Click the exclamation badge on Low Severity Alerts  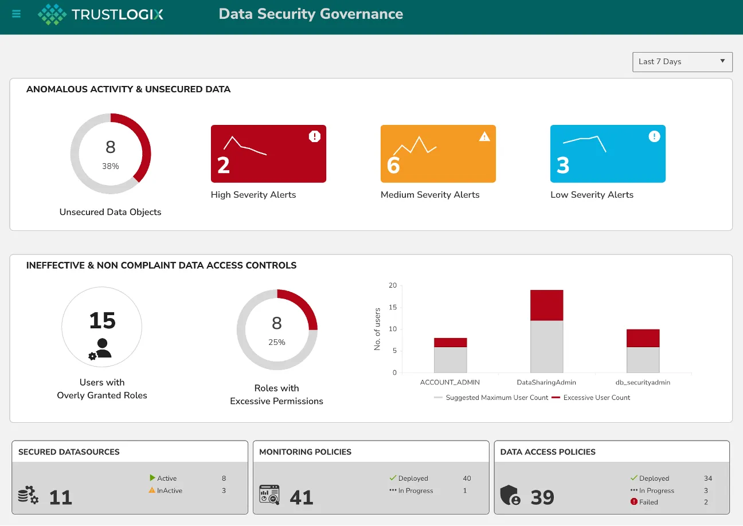click(x=654, y=136)
